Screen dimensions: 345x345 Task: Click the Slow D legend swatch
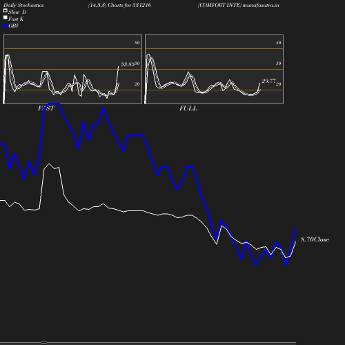tap(6, 10)
